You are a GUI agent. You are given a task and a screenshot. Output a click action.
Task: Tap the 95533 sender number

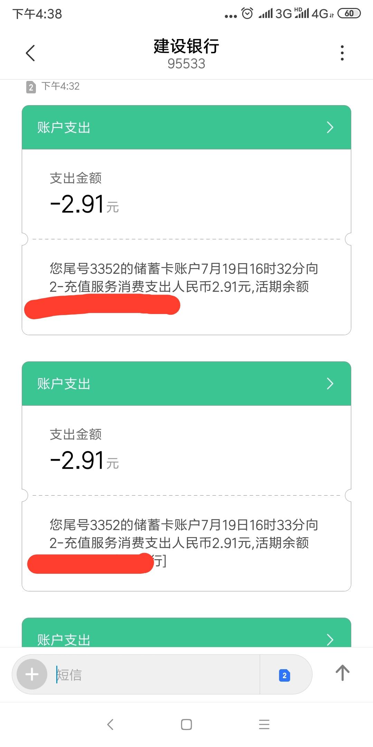(186, 64)
